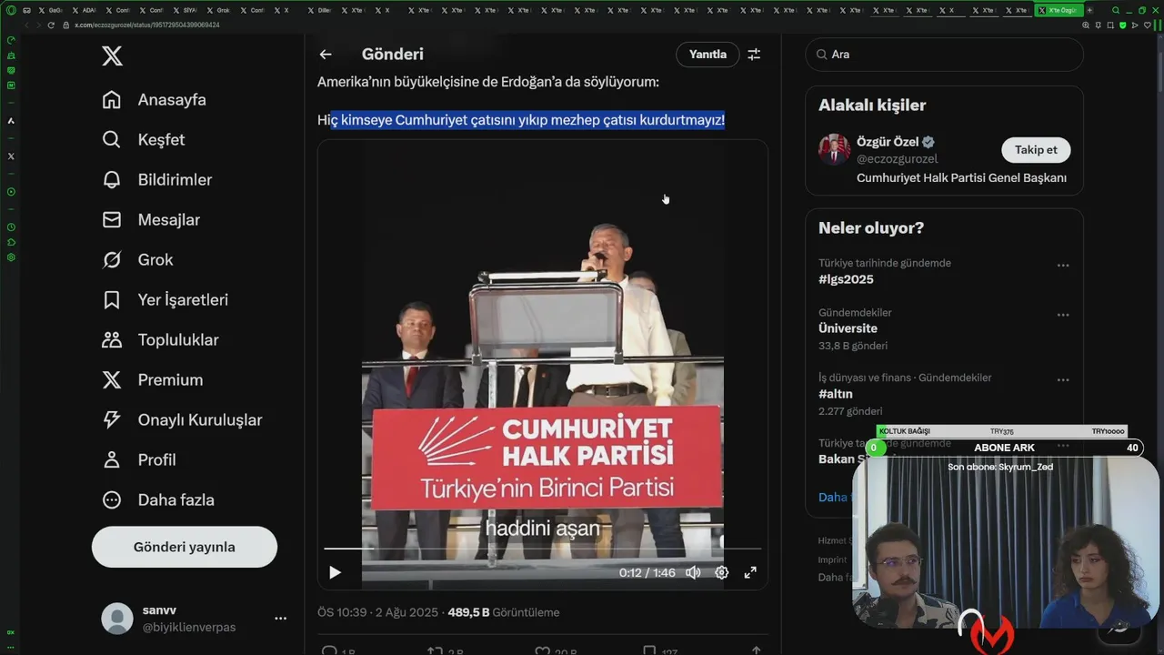The height and width of the screenshot is (655, 1164).
Task: Click the X logo in the sidebar
Action: (112, 56)
